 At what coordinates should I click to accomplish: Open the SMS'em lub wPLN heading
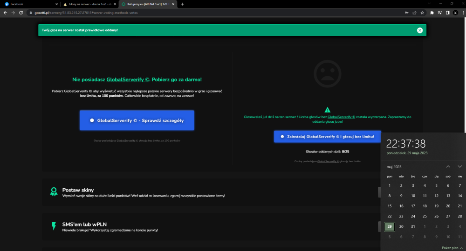(84, 225)
